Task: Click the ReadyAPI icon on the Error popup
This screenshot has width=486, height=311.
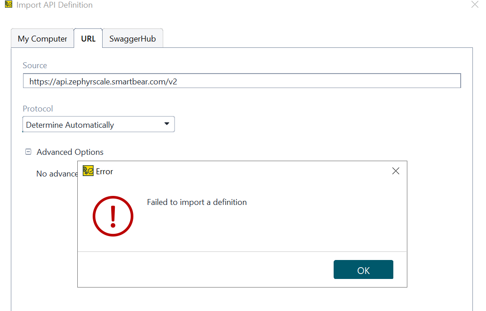Action: [88, 171]
